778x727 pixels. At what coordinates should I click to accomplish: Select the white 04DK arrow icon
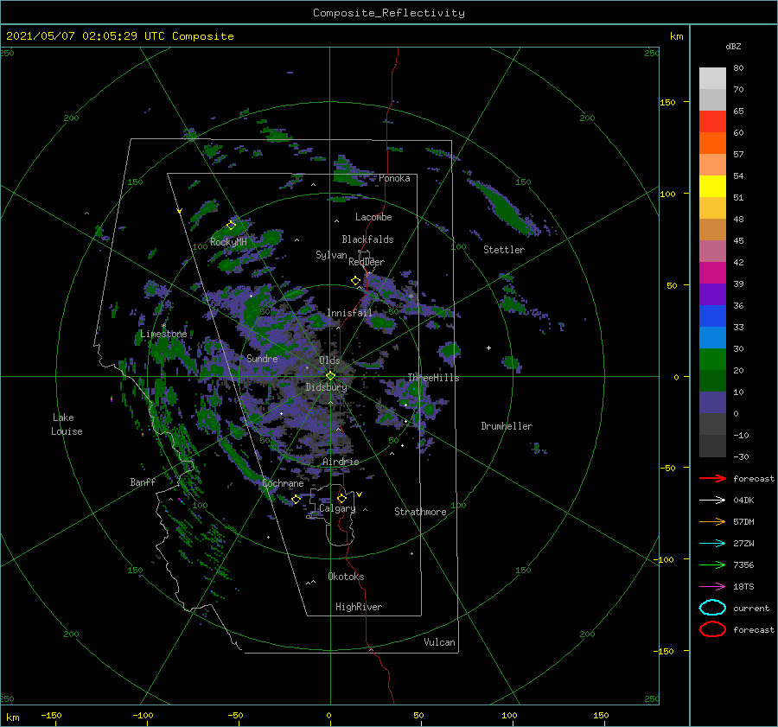tap(712, 501)
